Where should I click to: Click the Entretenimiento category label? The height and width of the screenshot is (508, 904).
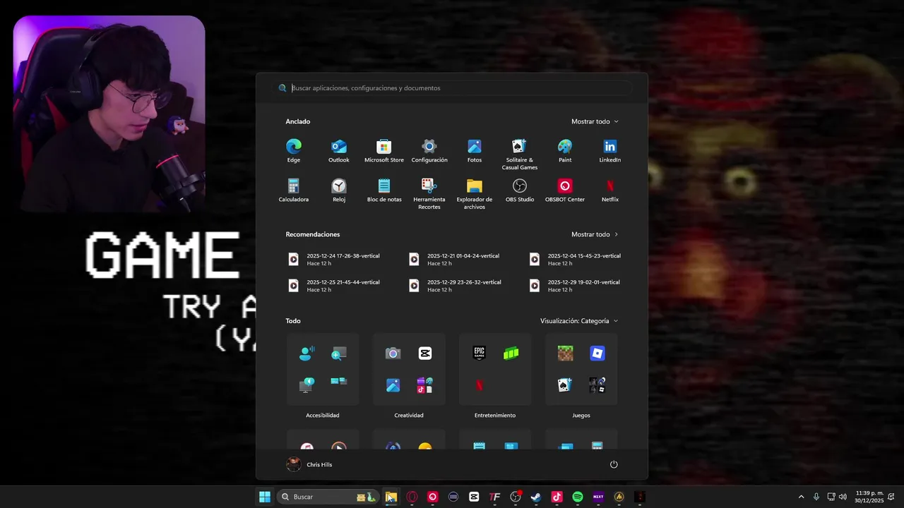point(495,416)
